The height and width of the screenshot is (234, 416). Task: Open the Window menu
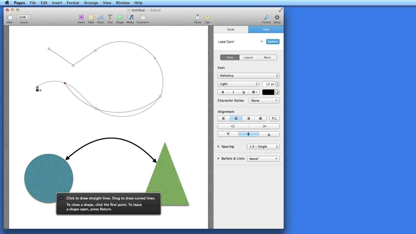(x=123, y=3)
